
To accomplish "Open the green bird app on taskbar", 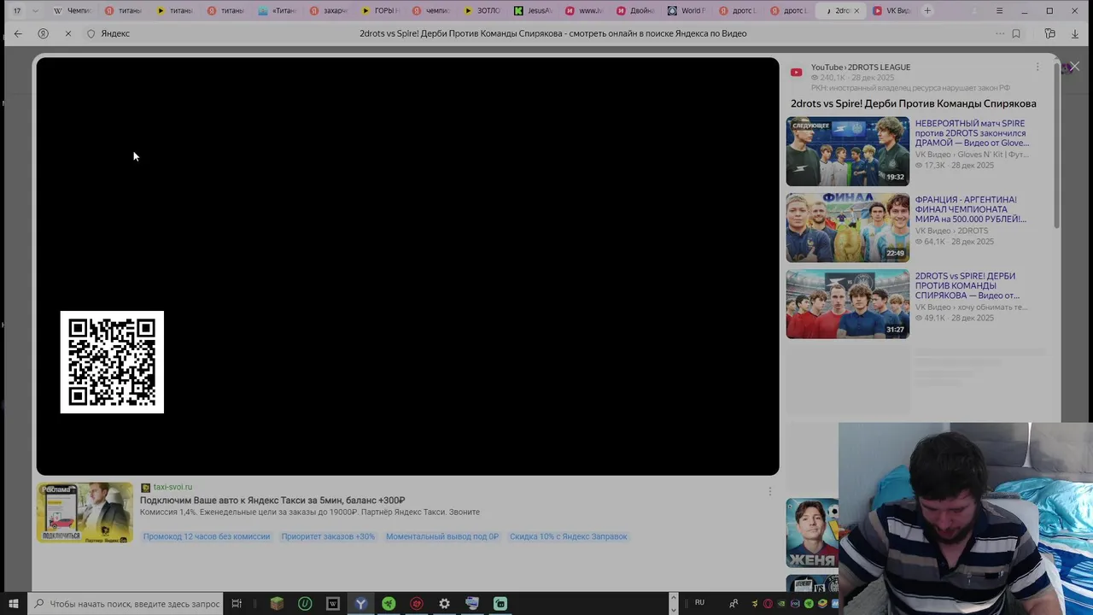I will point(389,604).
